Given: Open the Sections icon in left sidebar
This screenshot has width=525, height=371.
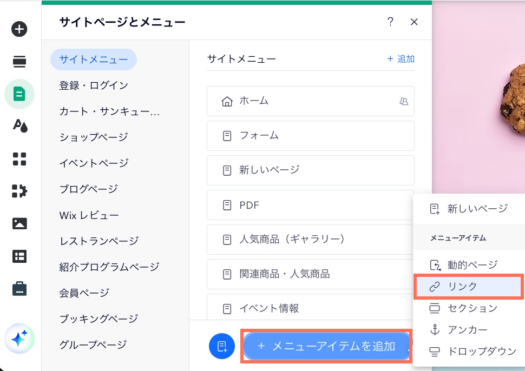Looking at the screenshot, I should pos(19,62).
